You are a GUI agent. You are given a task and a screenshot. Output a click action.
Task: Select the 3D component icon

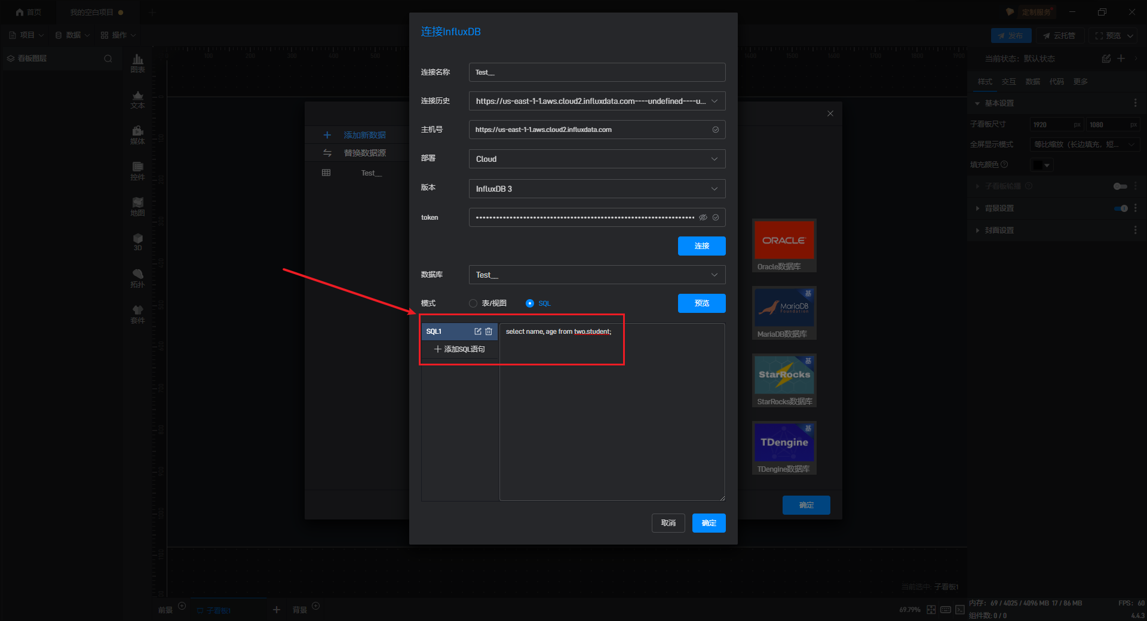tap(137, 242)
